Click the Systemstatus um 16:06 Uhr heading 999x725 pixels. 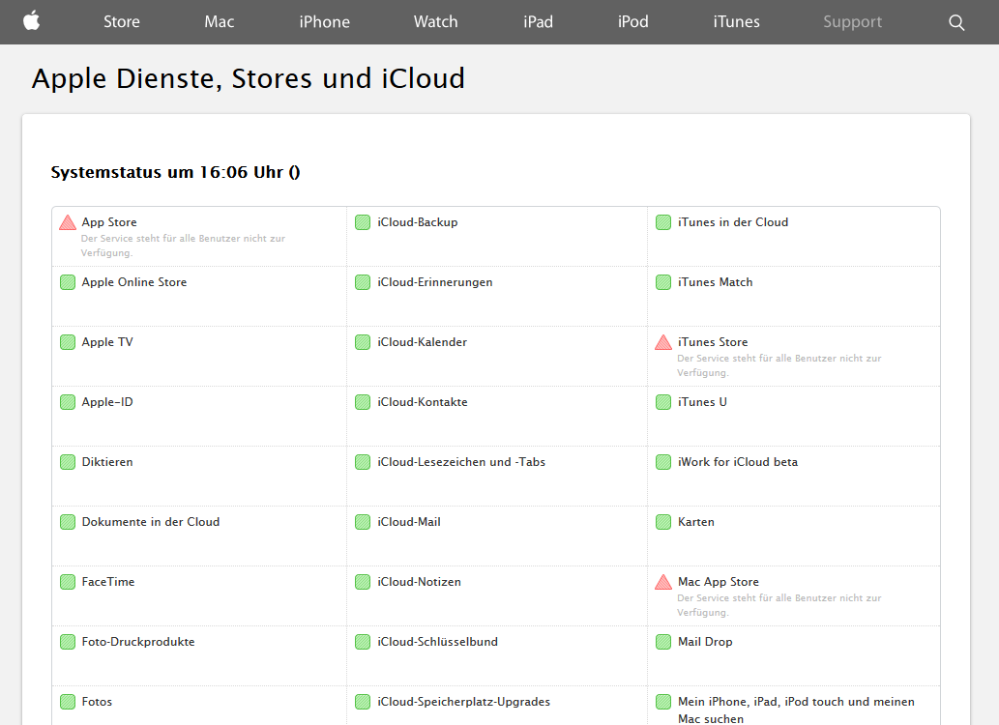coord(175,172)
